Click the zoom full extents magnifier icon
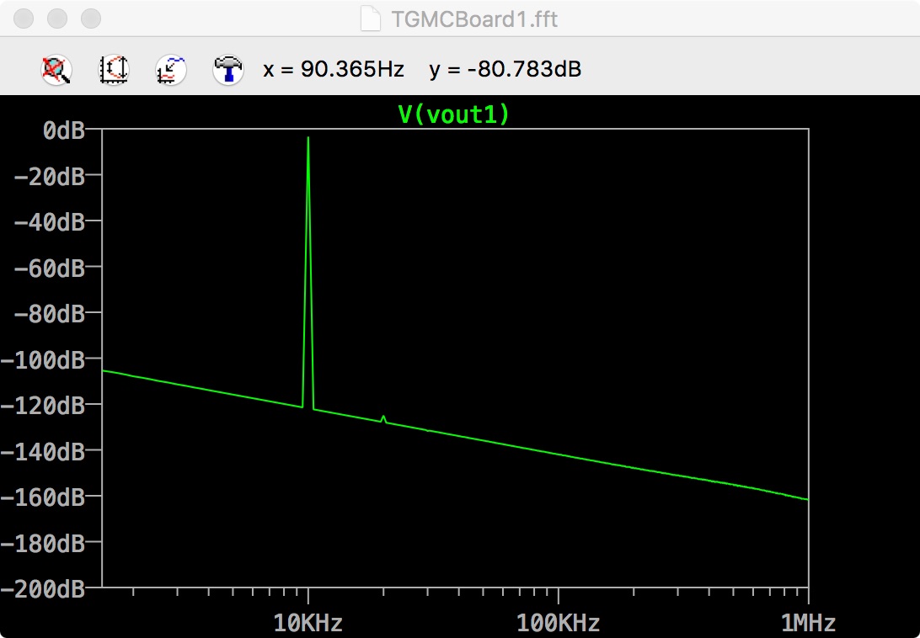The image size is (920, 638). tap(56, 70)
